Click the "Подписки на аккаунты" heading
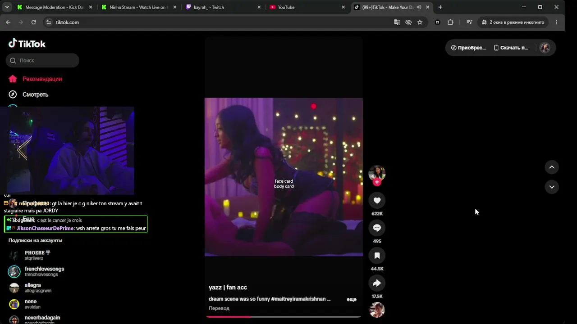 point(35,240)
